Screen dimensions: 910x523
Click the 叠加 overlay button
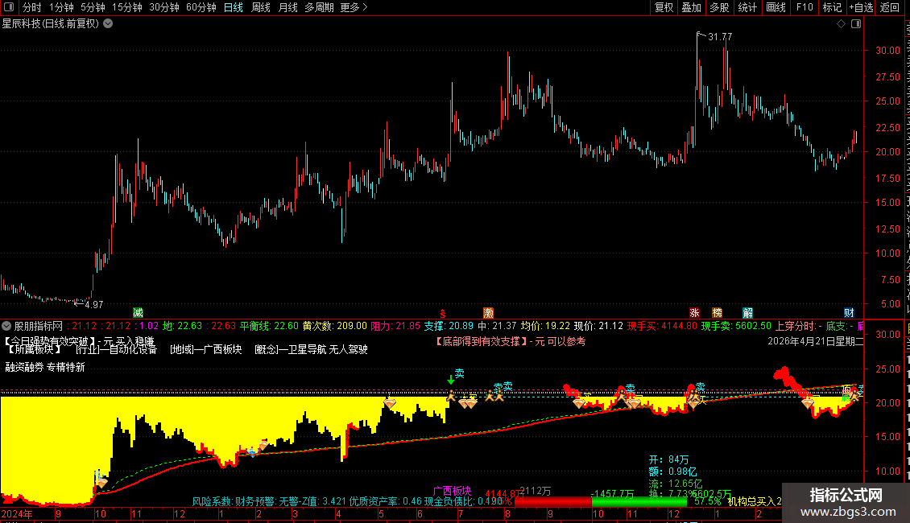click(692, 7)
